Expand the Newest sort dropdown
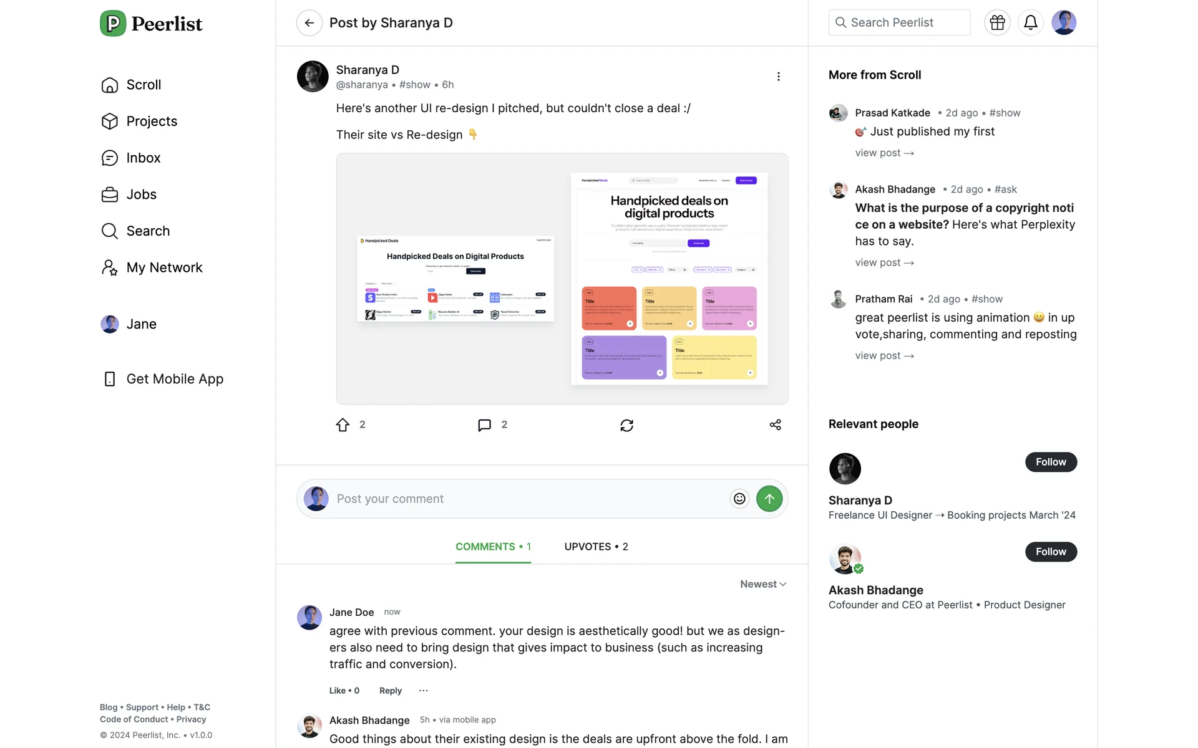 (762, 584)
